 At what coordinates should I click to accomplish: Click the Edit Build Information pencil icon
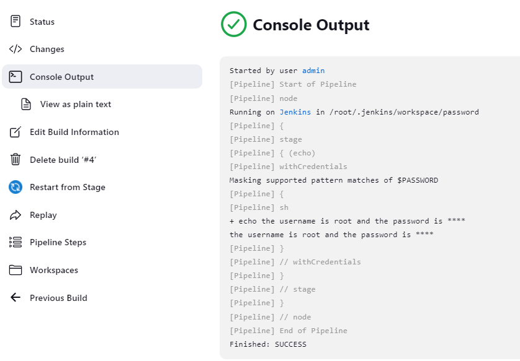(16, 132)
